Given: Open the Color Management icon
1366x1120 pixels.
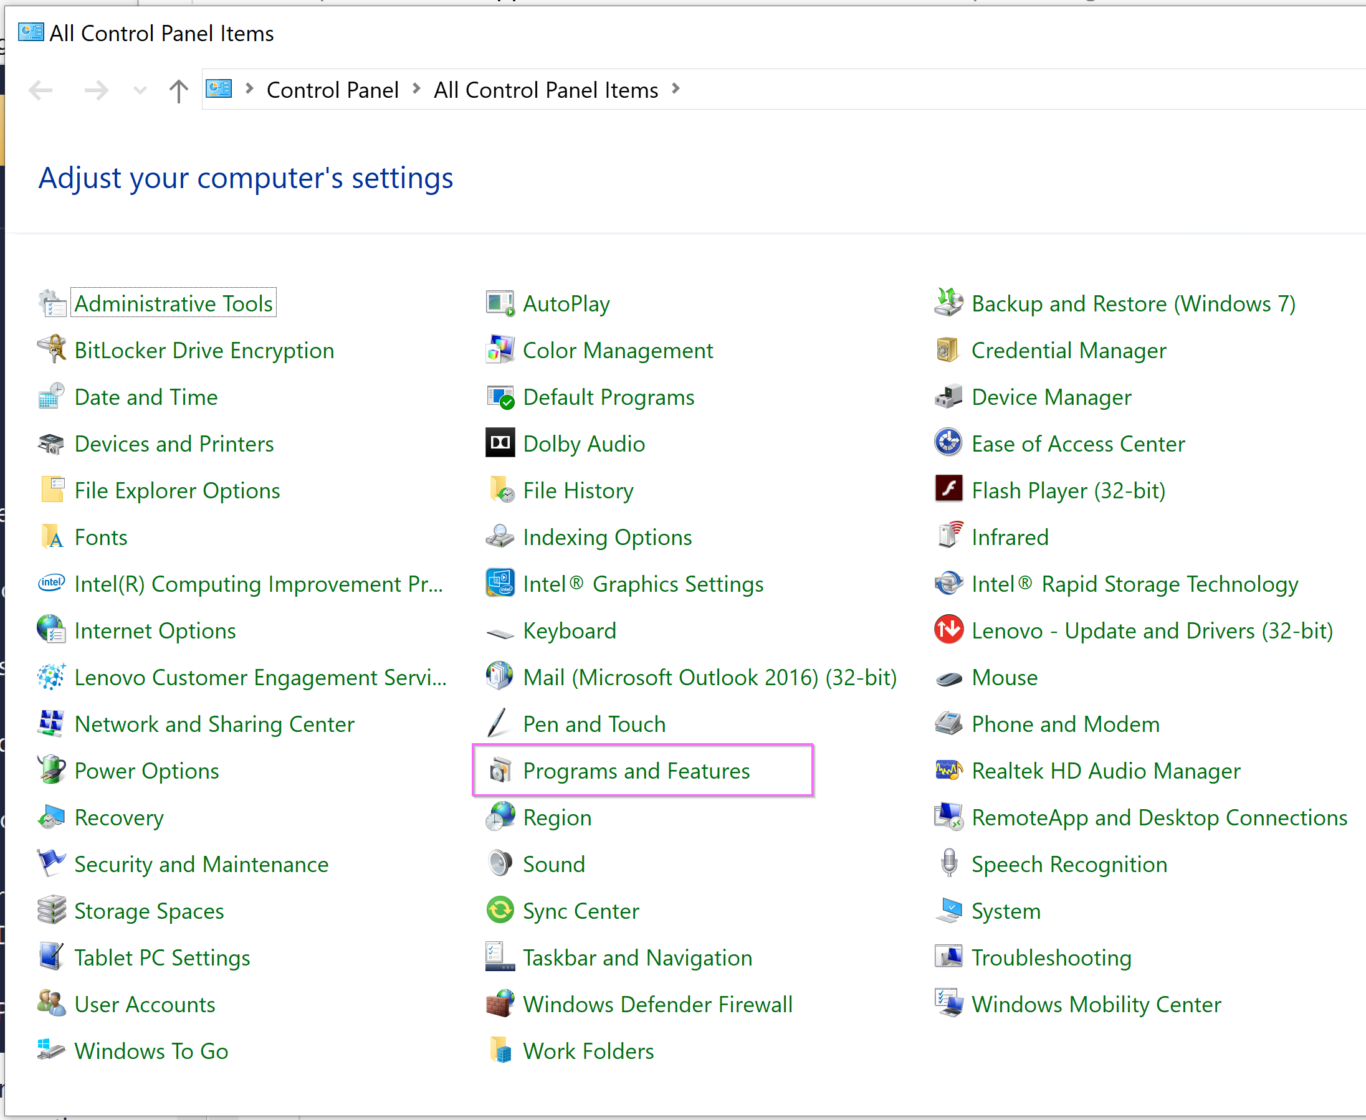Looking at the screenshot, I should click(500, 349).
